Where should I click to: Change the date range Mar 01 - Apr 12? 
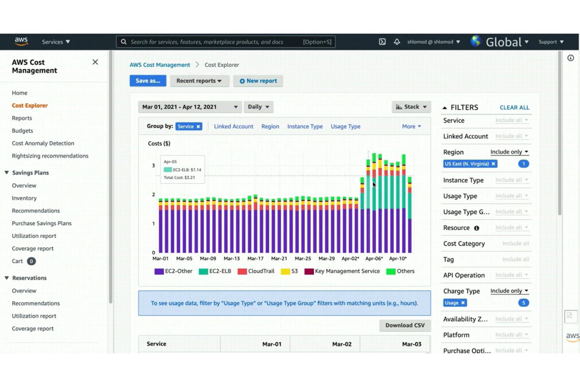click(x=189, y=107)
